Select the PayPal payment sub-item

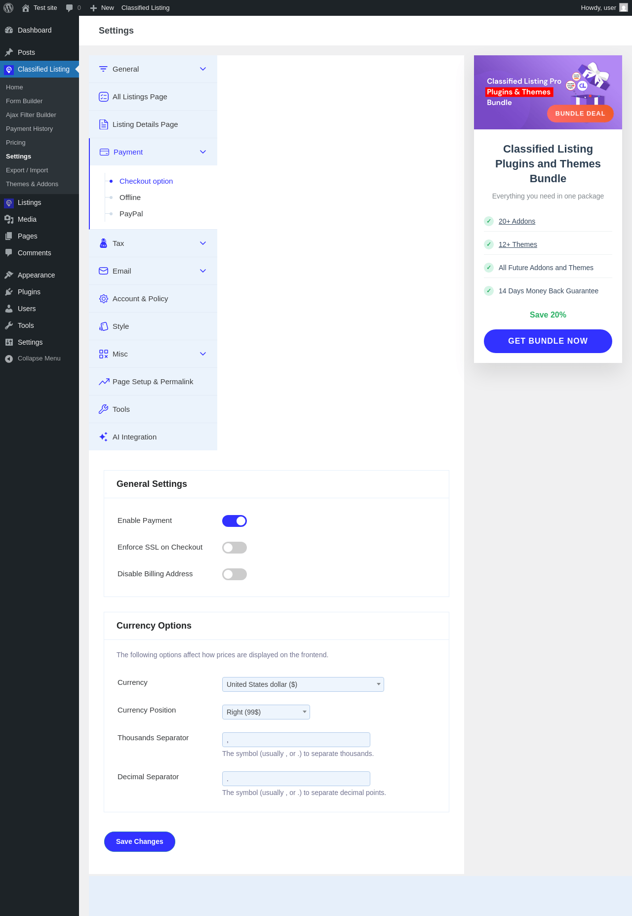pyautogui.click(x=131, y=214)
